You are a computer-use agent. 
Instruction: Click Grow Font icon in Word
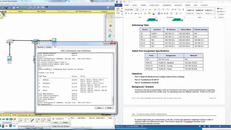click(143, 10)
